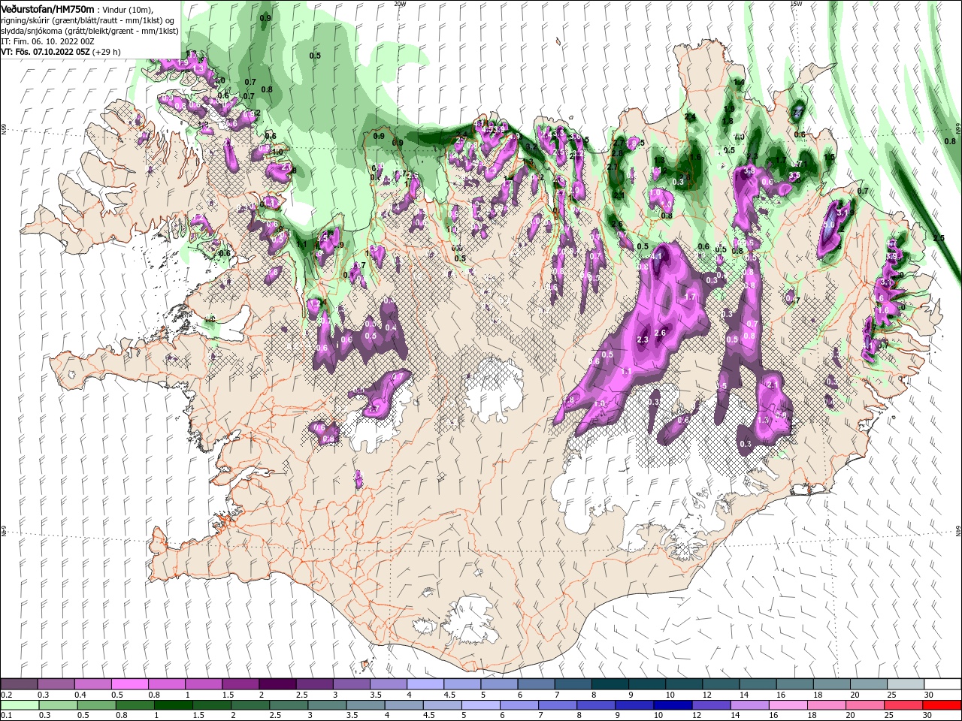The height and width of the screenshot is (721, 962).
Task: Select the first mauve-grey 0.2 swatch in the upper legend row
Action: point(19,684)
